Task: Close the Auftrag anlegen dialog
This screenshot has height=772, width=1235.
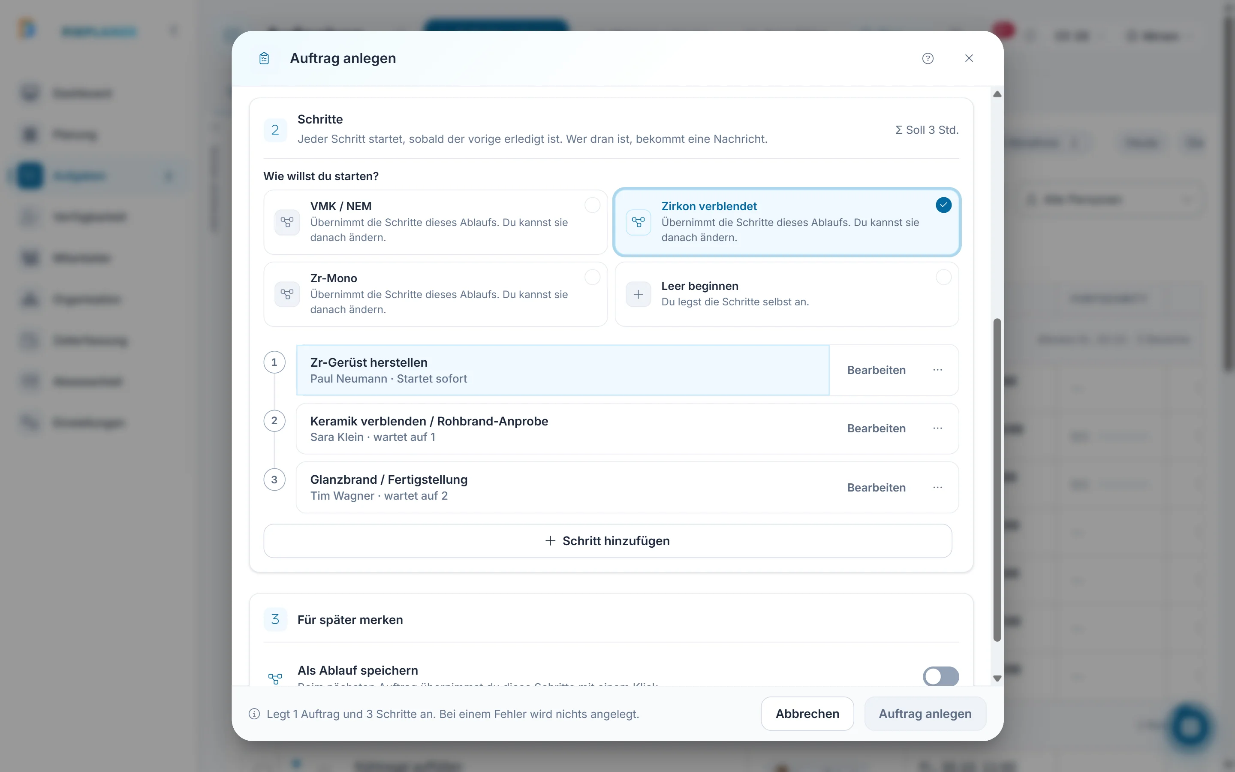Action: point(969,58)
